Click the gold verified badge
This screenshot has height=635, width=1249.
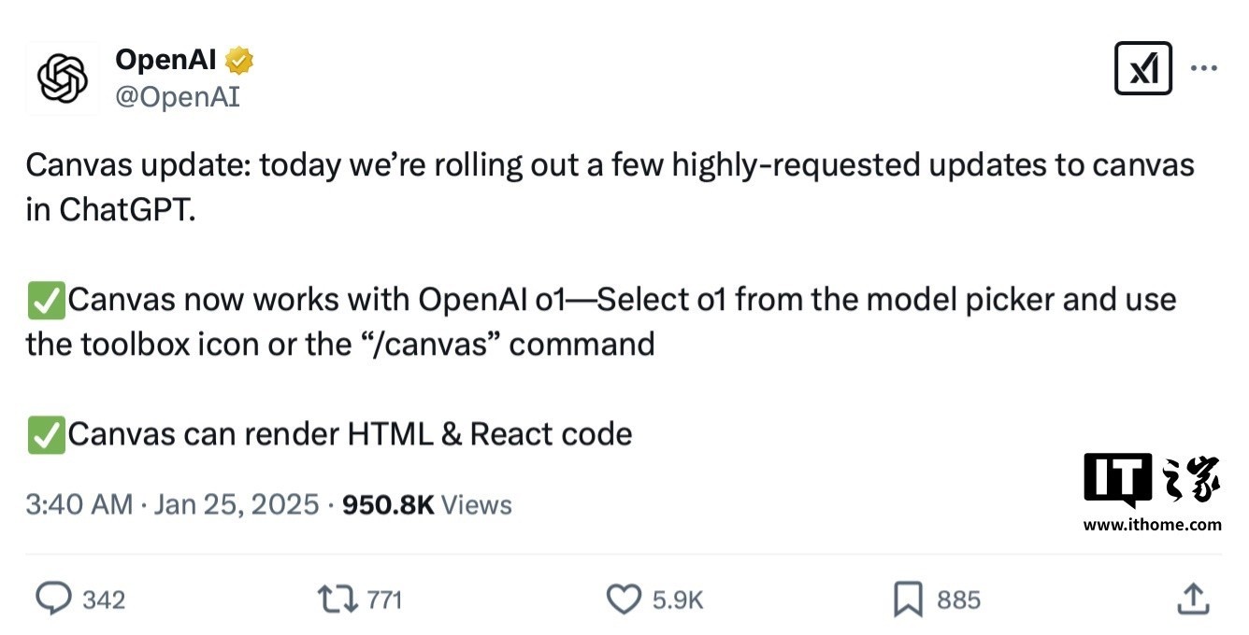click(239, 62)
